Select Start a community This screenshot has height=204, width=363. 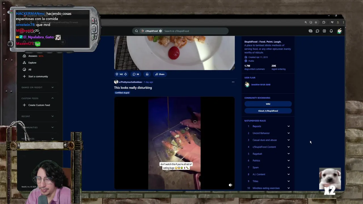pos(38,76)
